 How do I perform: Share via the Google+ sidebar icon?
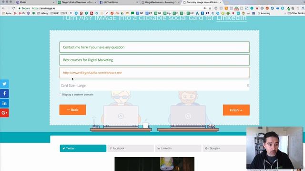tap(4, 113)
